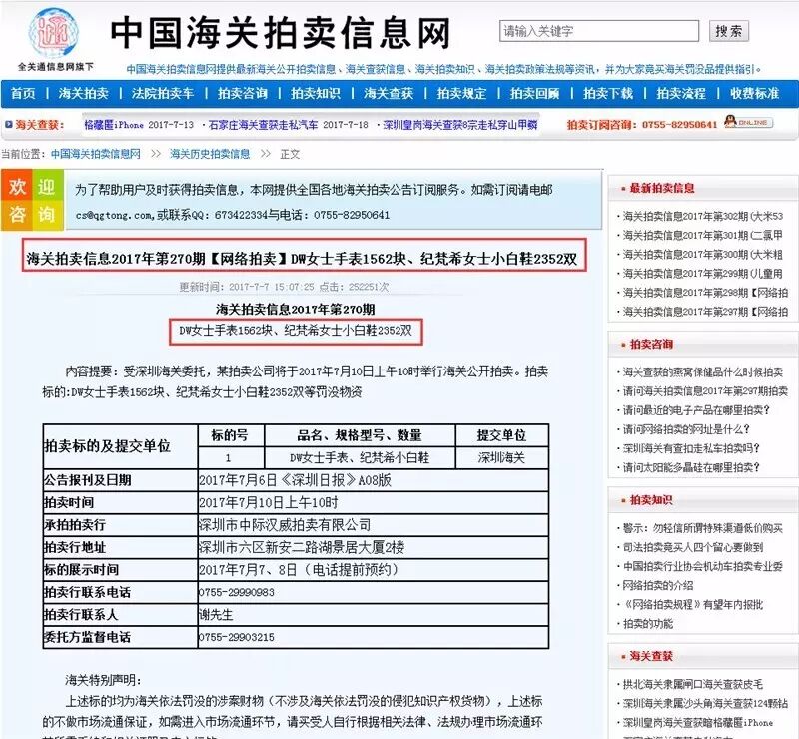Screen dimensions: 799x739
Task: Open article 中国拍卖行业协会机动车拍卖专业委
Action: 703,567
